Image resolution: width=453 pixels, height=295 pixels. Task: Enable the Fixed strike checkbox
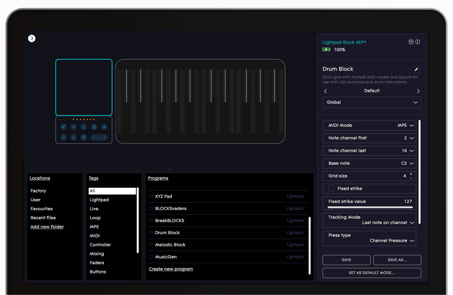[x=331, y=188]
